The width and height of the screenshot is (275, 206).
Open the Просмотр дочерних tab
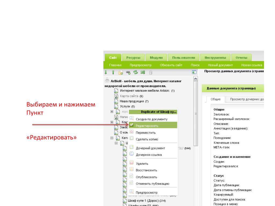(x=245, y=99)
